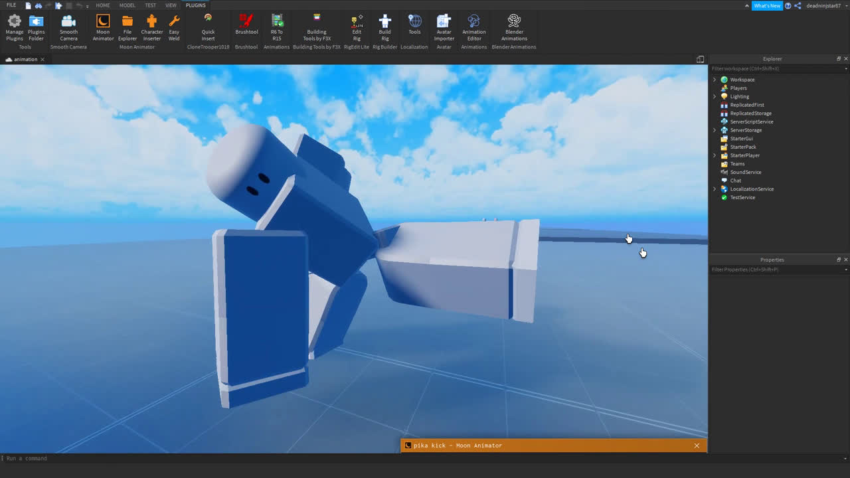Close the pika kick Moon Animator bar
Screen dimensions: 850x478
pyautogui.click(x=697, y=445)
